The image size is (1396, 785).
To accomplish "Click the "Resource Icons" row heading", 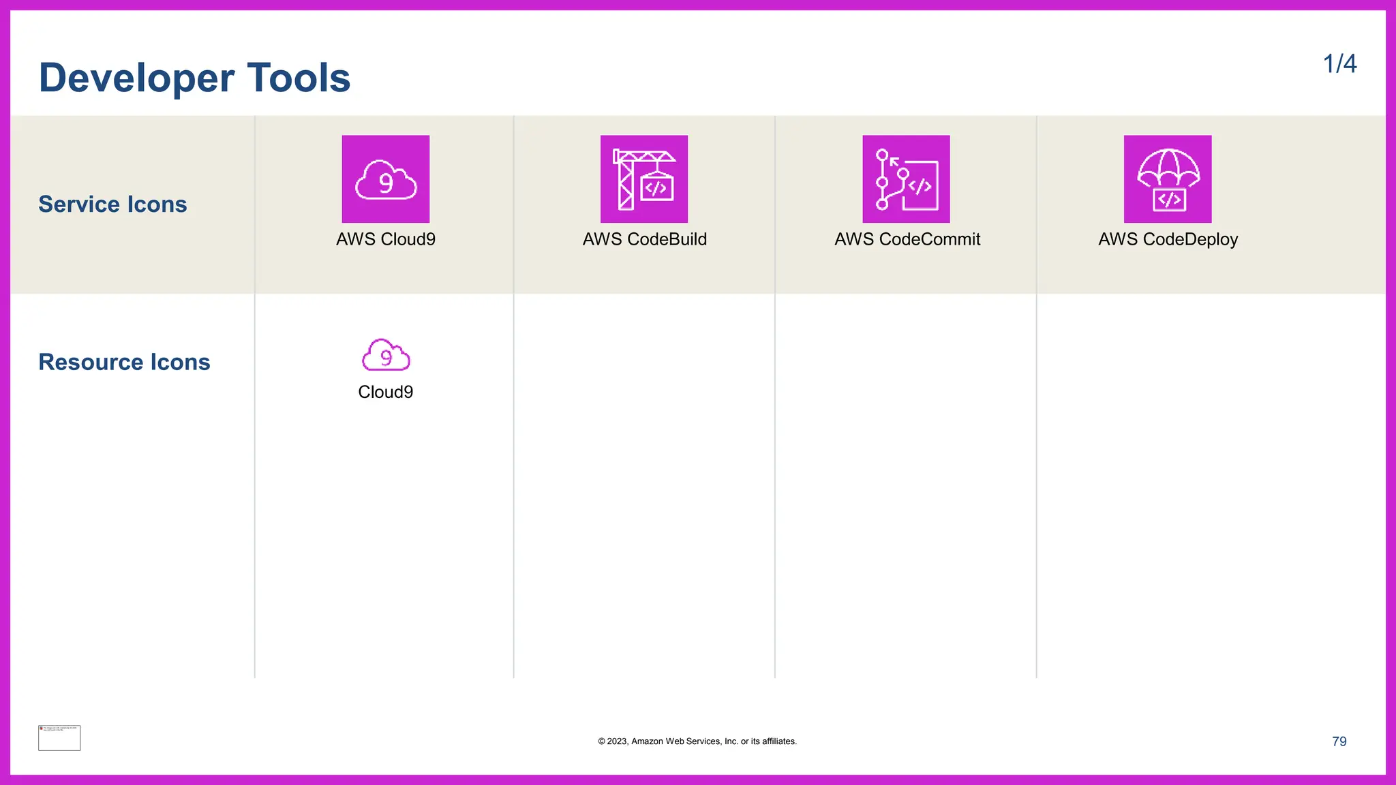I will 124,362.
